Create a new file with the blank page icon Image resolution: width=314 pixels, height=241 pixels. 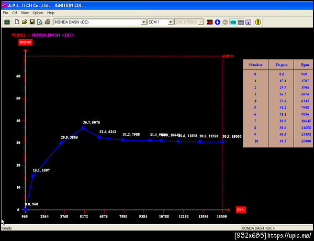point(17,22)
